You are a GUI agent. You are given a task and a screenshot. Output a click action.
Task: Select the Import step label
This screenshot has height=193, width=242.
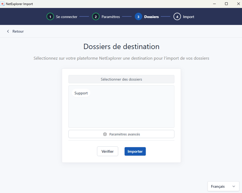[x=189, y=17]
